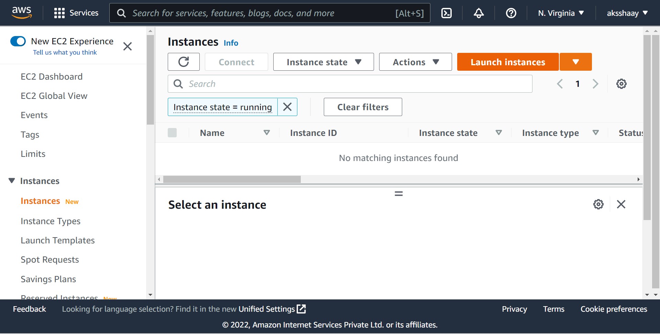Click the table scrollbar right arrow
This screenshot has width=660, height=334.
tap(638, 179)
